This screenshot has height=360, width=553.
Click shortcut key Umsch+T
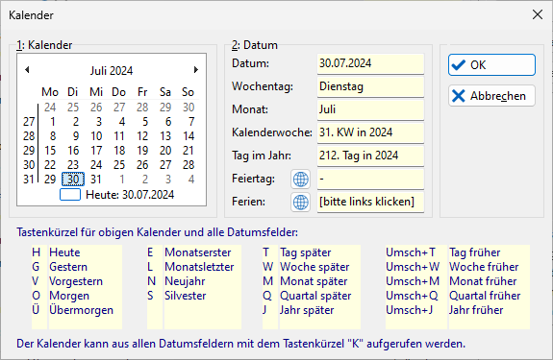tap(411, 252)
